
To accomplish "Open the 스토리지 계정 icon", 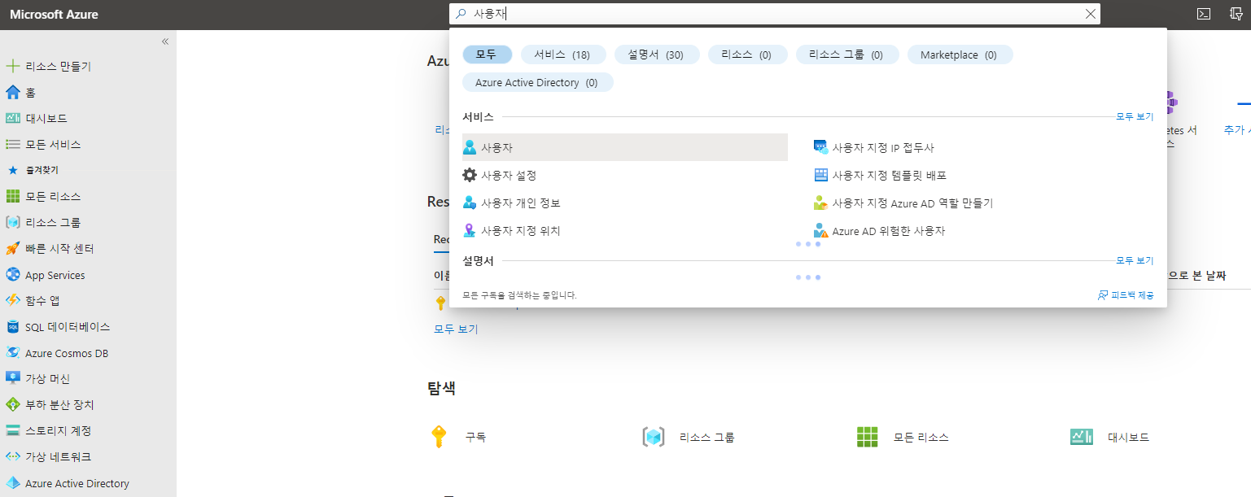I will tap(12, 430).
